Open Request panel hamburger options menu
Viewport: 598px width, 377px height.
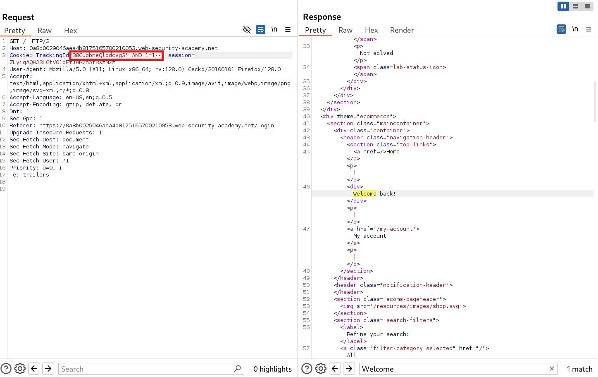288,30
